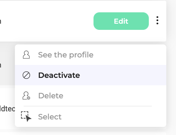The width and height of the screenshot is (176, 135).
Task: Click the empty space left of Edit
Action: click(x=47, y=21)
